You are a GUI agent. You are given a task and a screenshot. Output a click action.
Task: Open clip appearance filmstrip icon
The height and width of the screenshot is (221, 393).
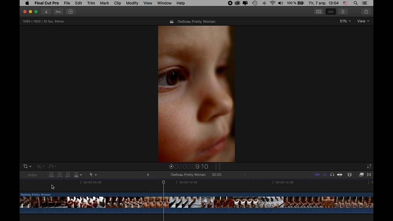tap(349, 175)
